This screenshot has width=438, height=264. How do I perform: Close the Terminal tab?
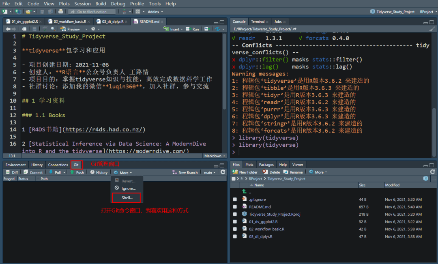pyautogui.click(x=267, y=22)
